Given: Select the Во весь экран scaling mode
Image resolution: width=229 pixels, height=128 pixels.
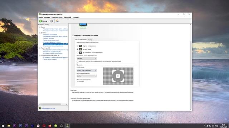Looking at the screenshot, I should [78, 49].
